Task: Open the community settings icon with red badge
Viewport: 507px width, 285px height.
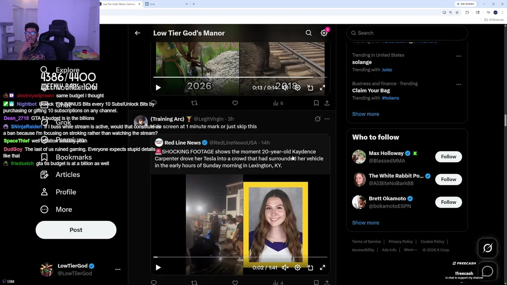Action: coord(324,33)
